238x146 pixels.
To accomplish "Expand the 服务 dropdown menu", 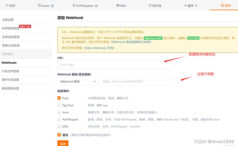I will tap(191, 6).
